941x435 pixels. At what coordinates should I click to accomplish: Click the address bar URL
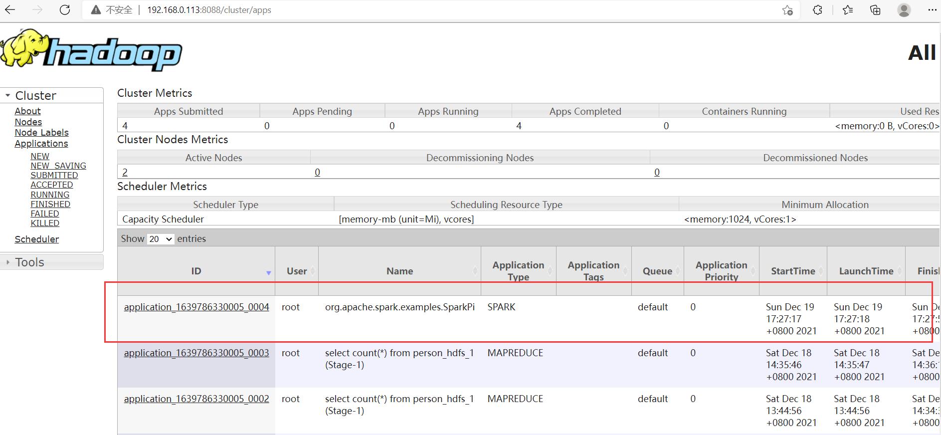(209, 10)
